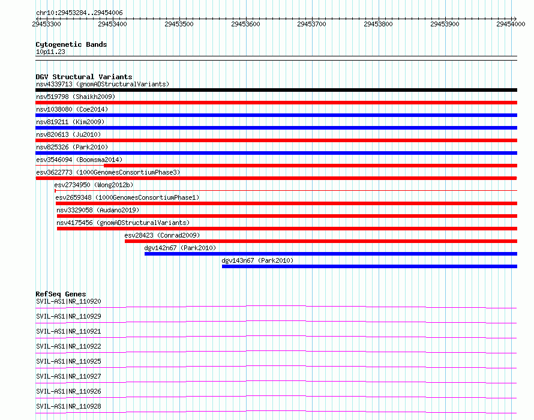Select the 10p11.23 band label
The image size is (534, 420).
tap(50, 52)
